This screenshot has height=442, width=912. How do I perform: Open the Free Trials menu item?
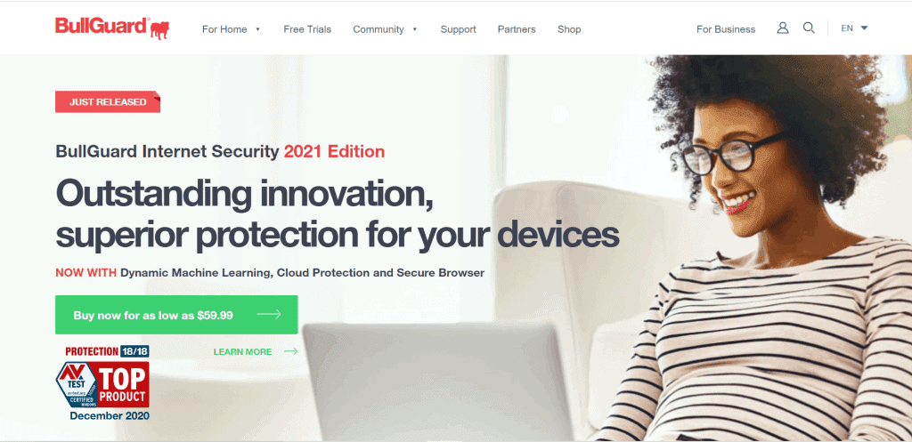click(307, 29)
